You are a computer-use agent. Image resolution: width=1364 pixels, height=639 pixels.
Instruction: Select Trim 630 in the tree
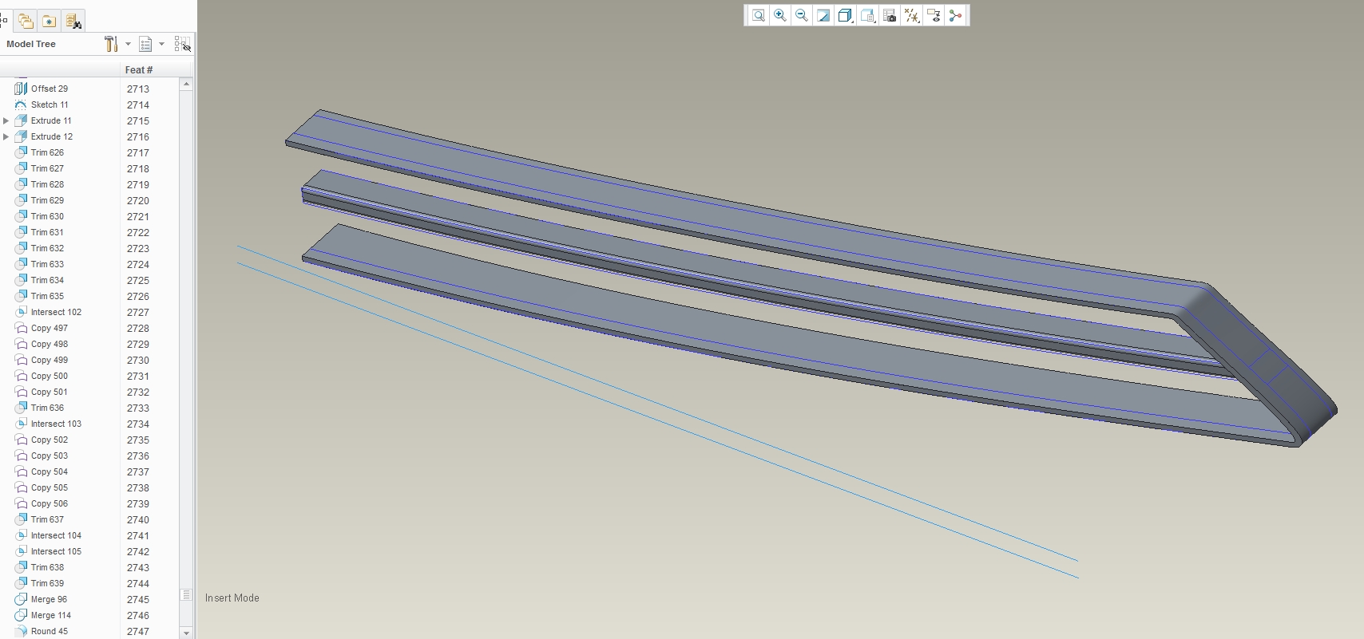click(47, 216)
